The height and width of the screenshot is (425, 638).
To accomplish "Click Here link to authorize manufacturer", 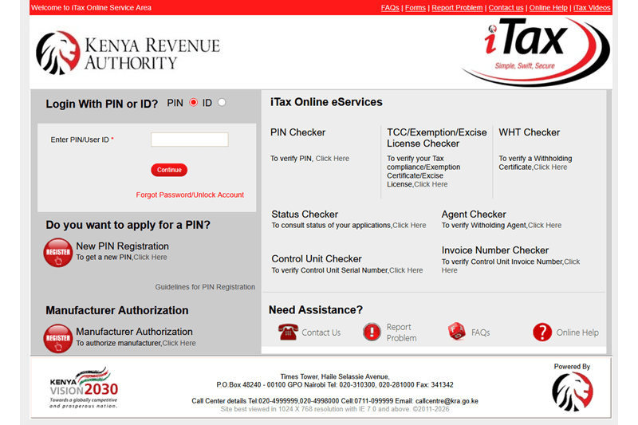I will pos(179,343).
